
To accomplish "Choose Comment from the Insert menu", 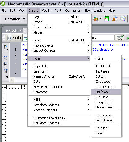I will pyautogui.click(x=60, y=92).
